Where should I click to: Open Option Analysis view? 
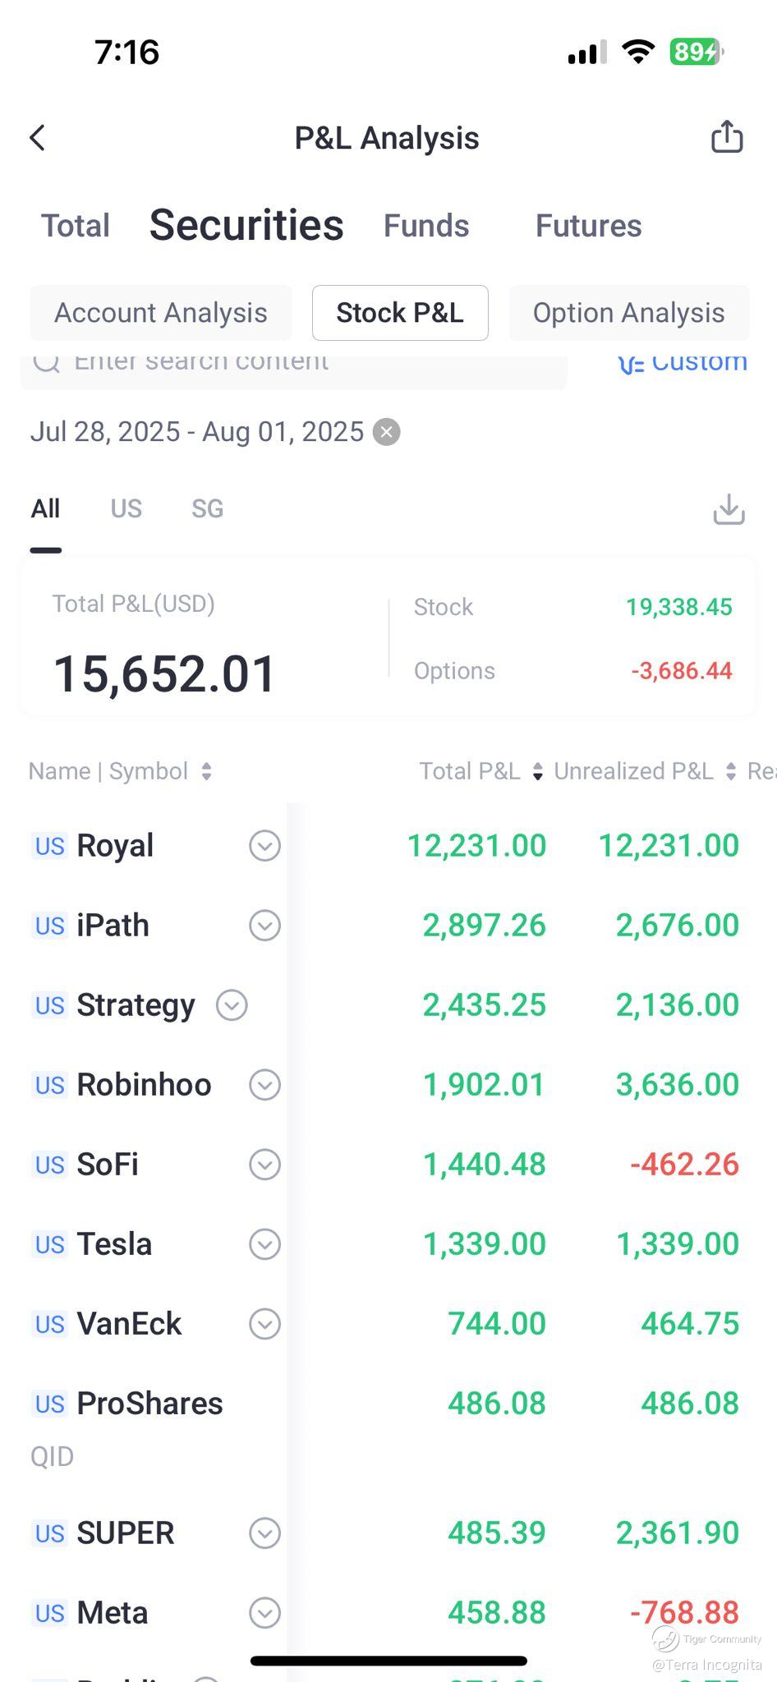(x=629, y=313)
